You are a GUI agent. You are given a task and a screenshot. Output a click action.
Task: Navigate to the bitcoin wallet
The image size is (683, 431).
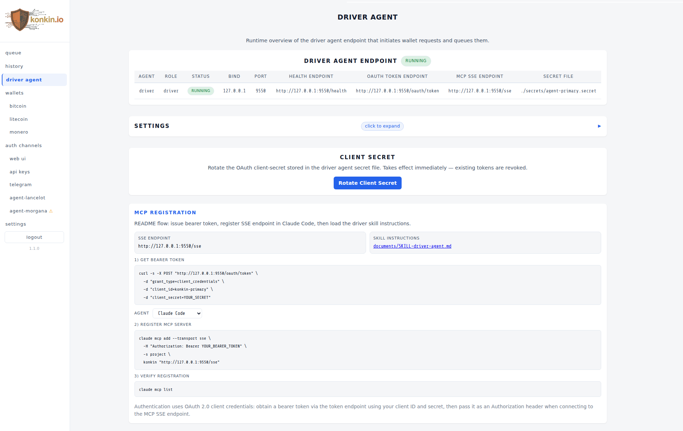click(18, 106)
